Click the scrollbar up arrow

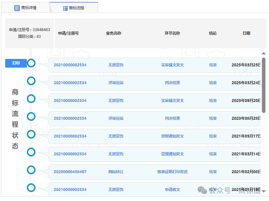264,53
